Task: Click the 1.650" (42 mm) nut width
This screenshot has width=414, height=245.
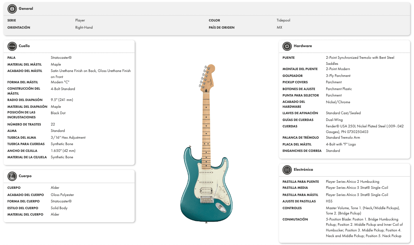Action: 63,151
